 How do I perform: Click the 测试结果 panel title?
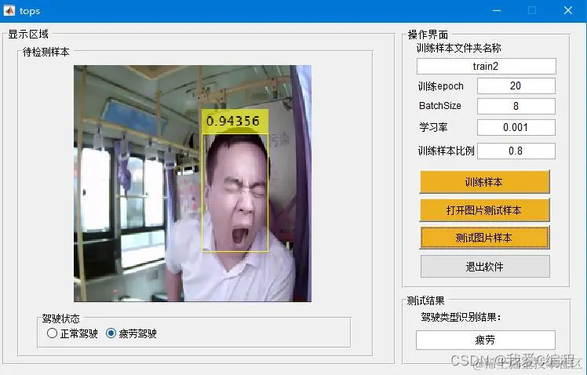(x=425, y=300)
